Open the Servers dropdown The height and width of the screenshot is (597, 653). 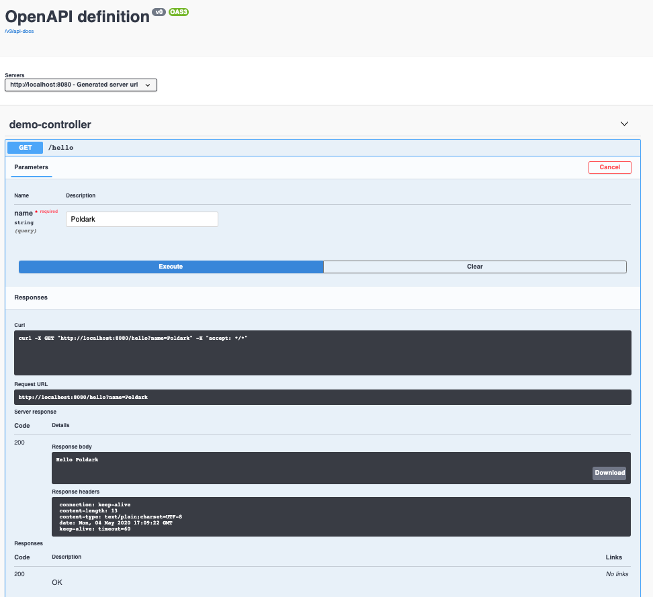81,85
